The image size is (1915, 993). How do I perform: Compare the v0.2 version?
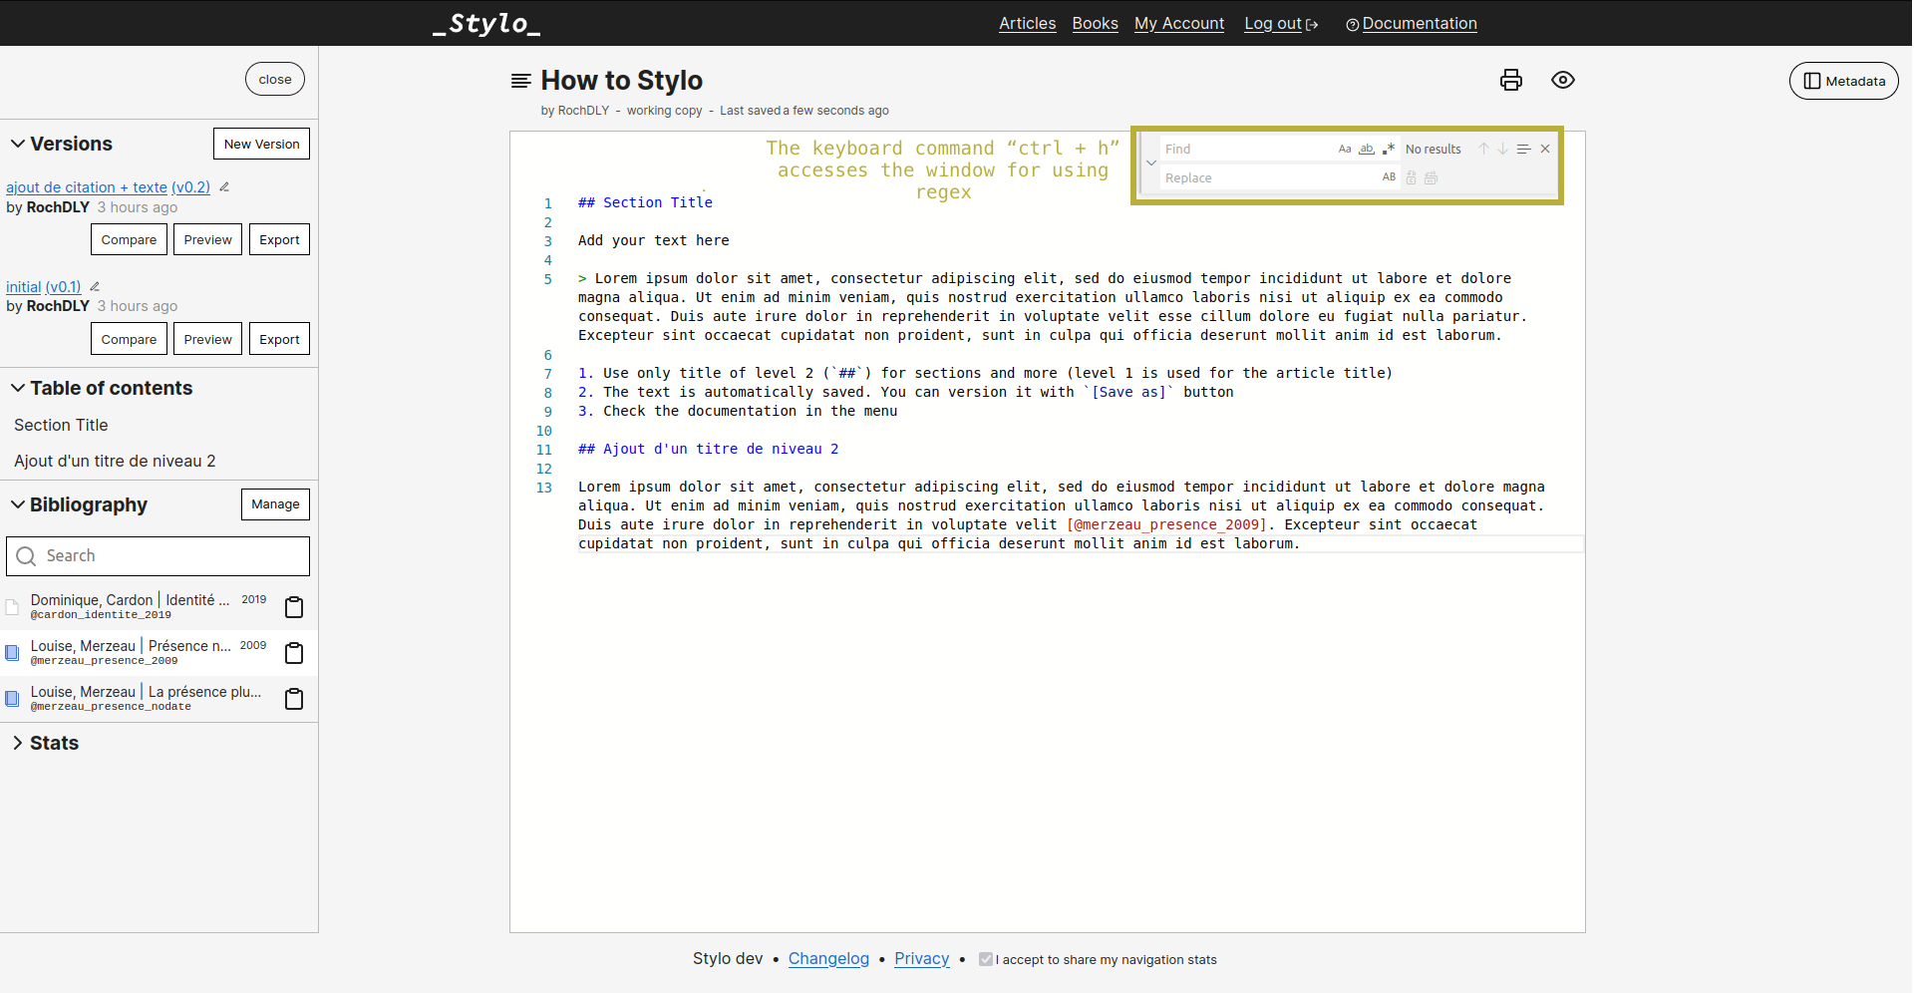129,239
